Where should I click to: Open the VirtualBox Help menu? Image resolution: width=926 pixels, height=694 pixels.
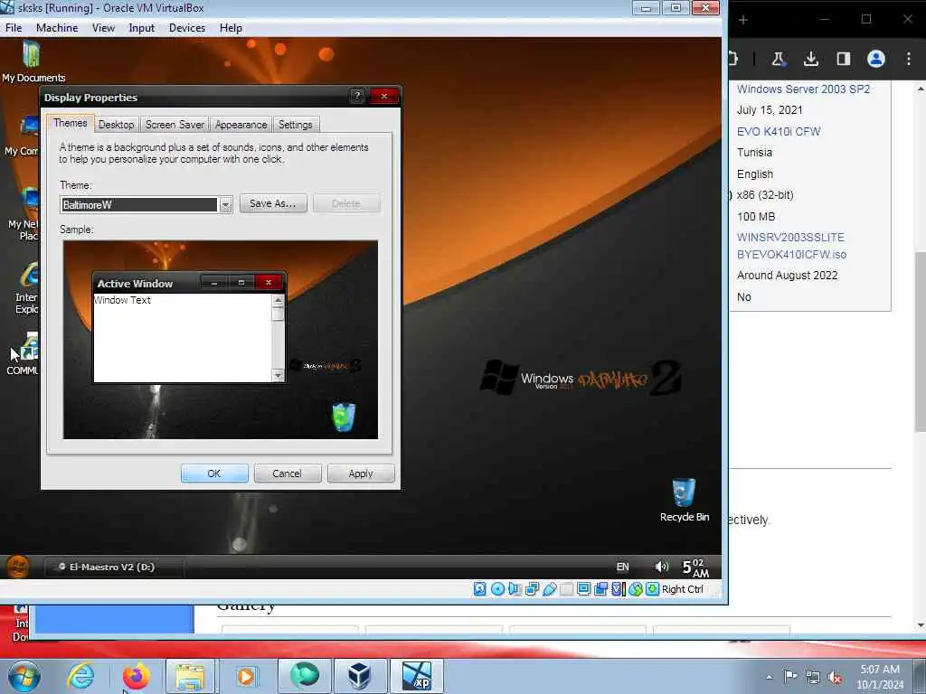tap(231, 28)
